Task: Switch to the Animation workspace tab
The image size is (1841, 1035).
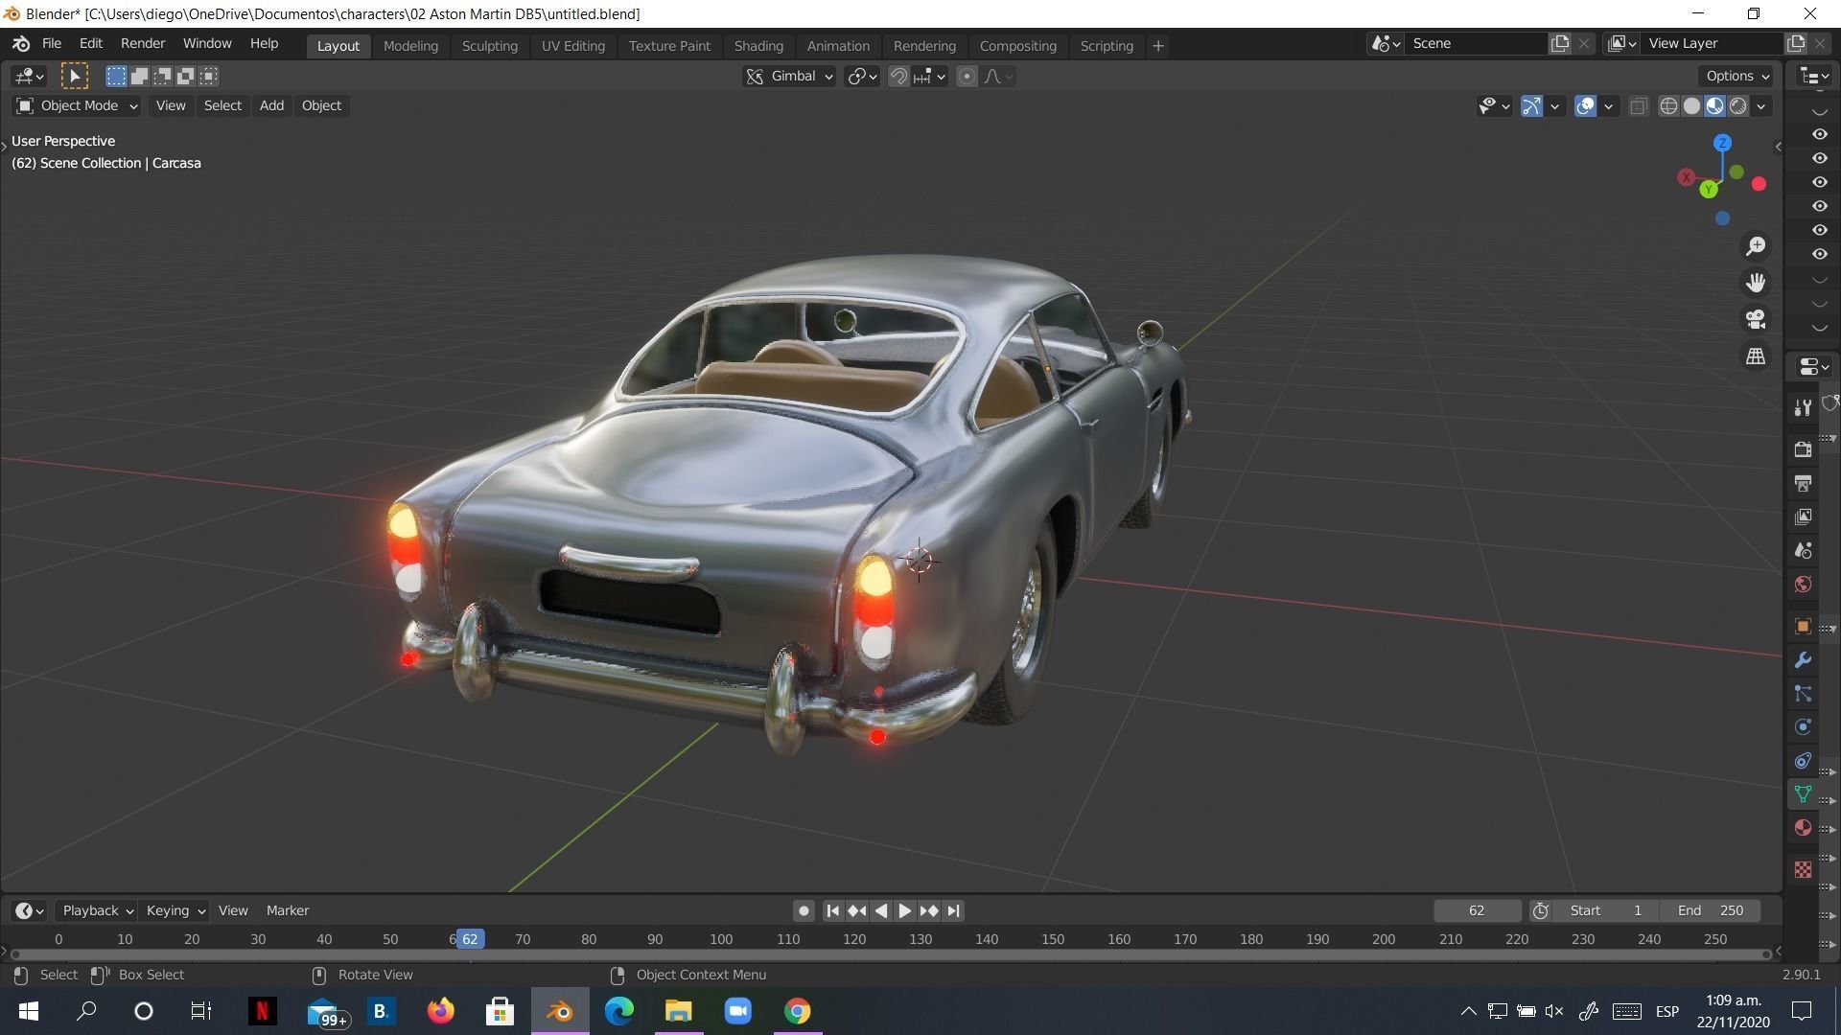Action: 838,45
